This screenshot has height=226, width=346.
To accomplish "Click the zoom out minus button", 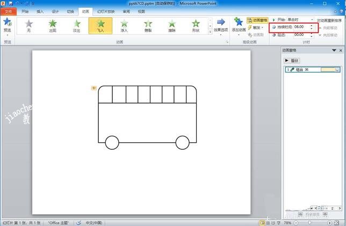I will [296, 223].
